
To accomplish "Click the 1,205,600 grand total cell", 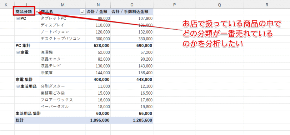I will point(132,120).
